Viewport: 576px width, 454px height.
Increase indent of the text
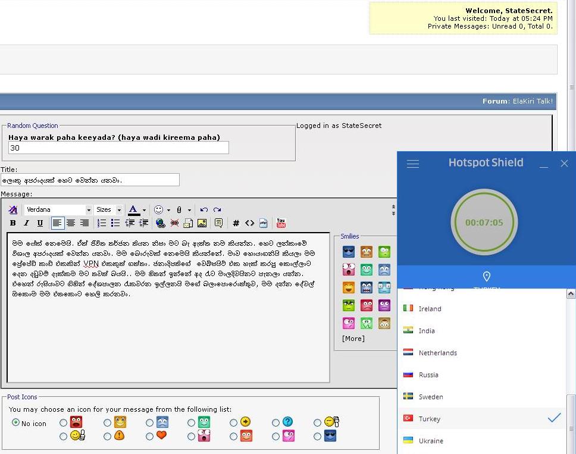coord(143,223)
